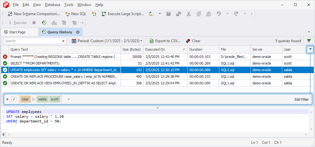The width and height of the screenshot is (315, 147).
Task: Open the Tools menu
Action: coord(69,5)
